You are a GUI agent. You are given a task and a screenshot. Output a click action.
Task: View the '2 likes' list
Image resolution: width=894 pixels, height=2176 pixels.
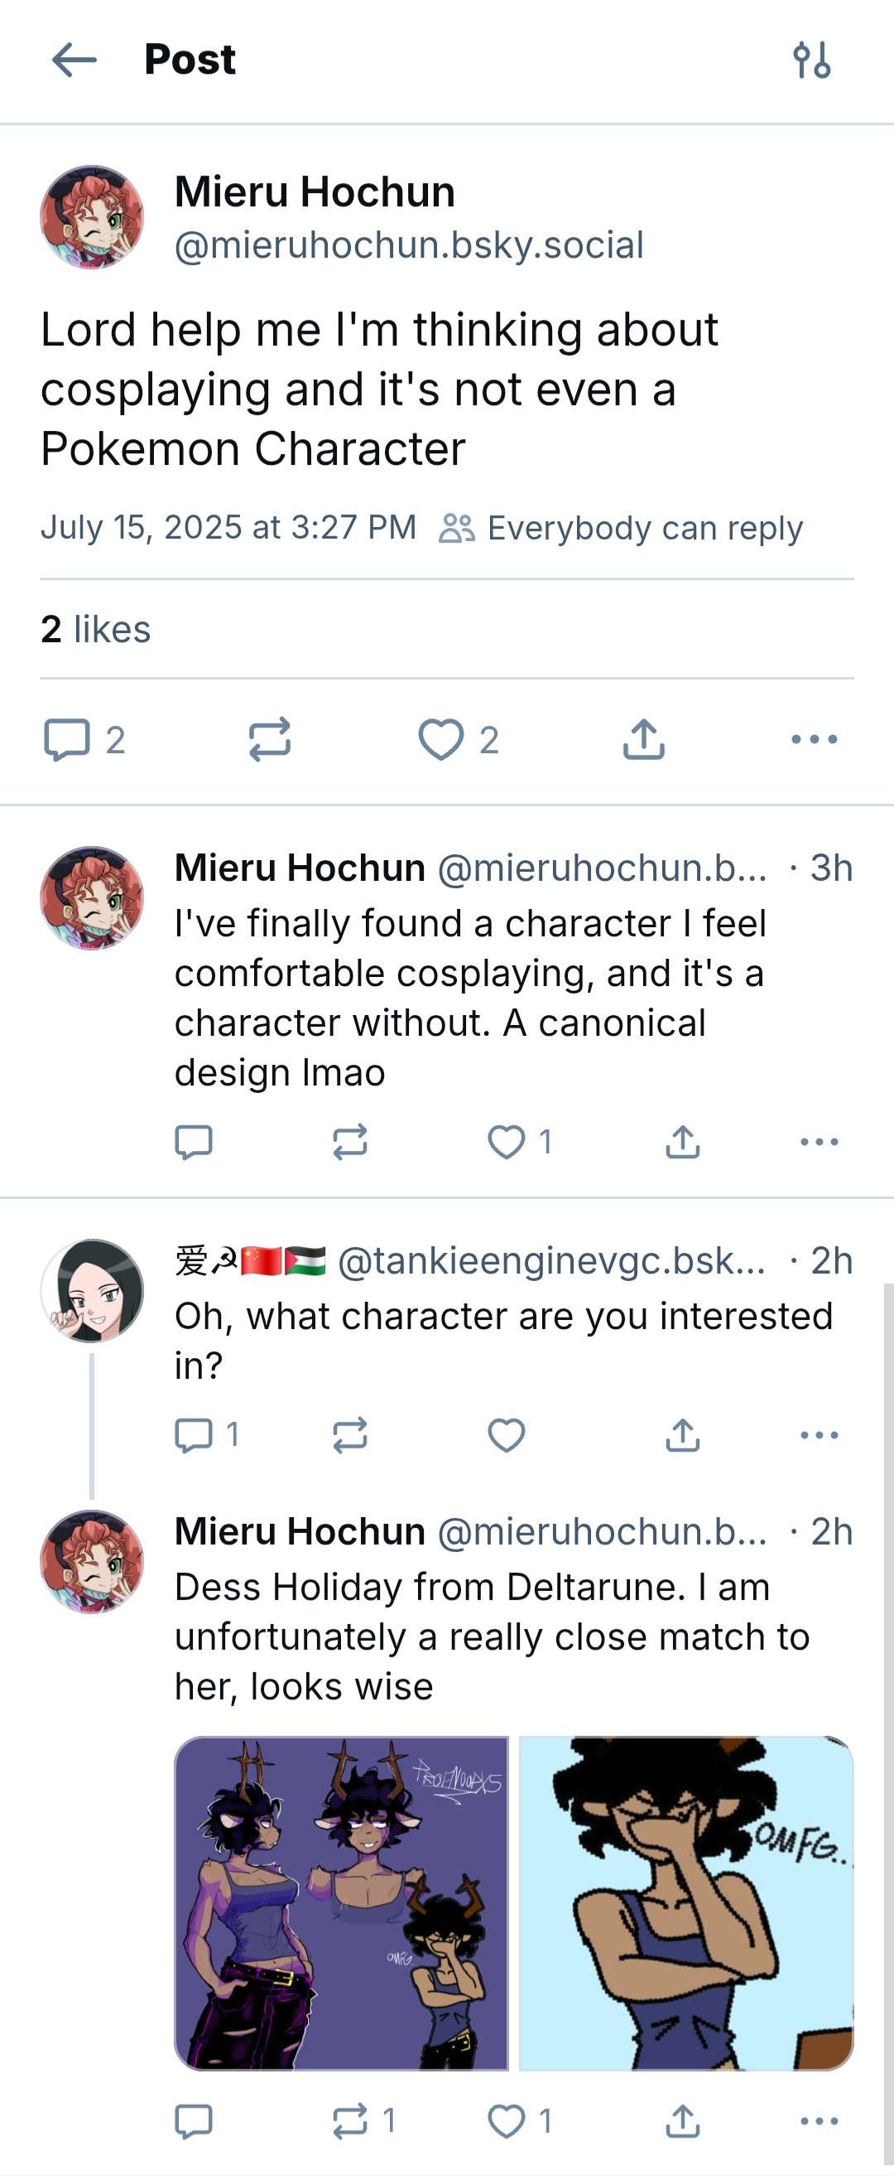[x=95, y=629]
